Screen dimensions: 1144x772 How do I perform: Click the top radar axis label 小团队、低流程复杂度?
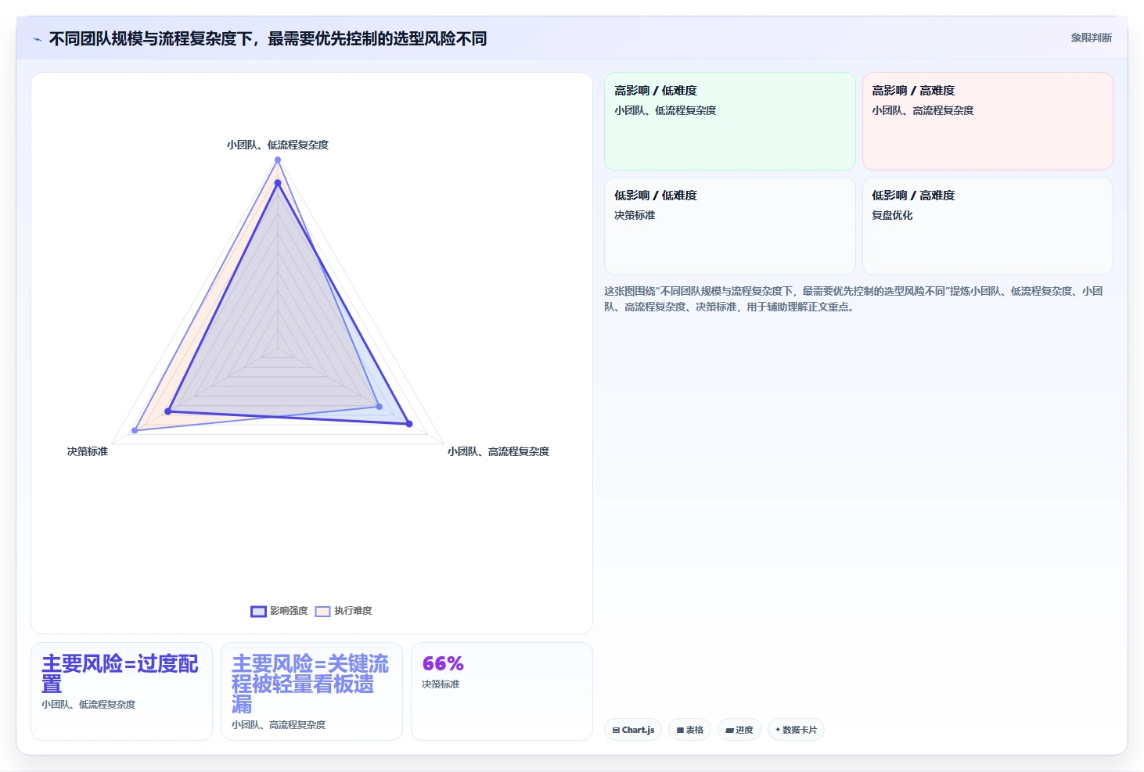point(278,145)
